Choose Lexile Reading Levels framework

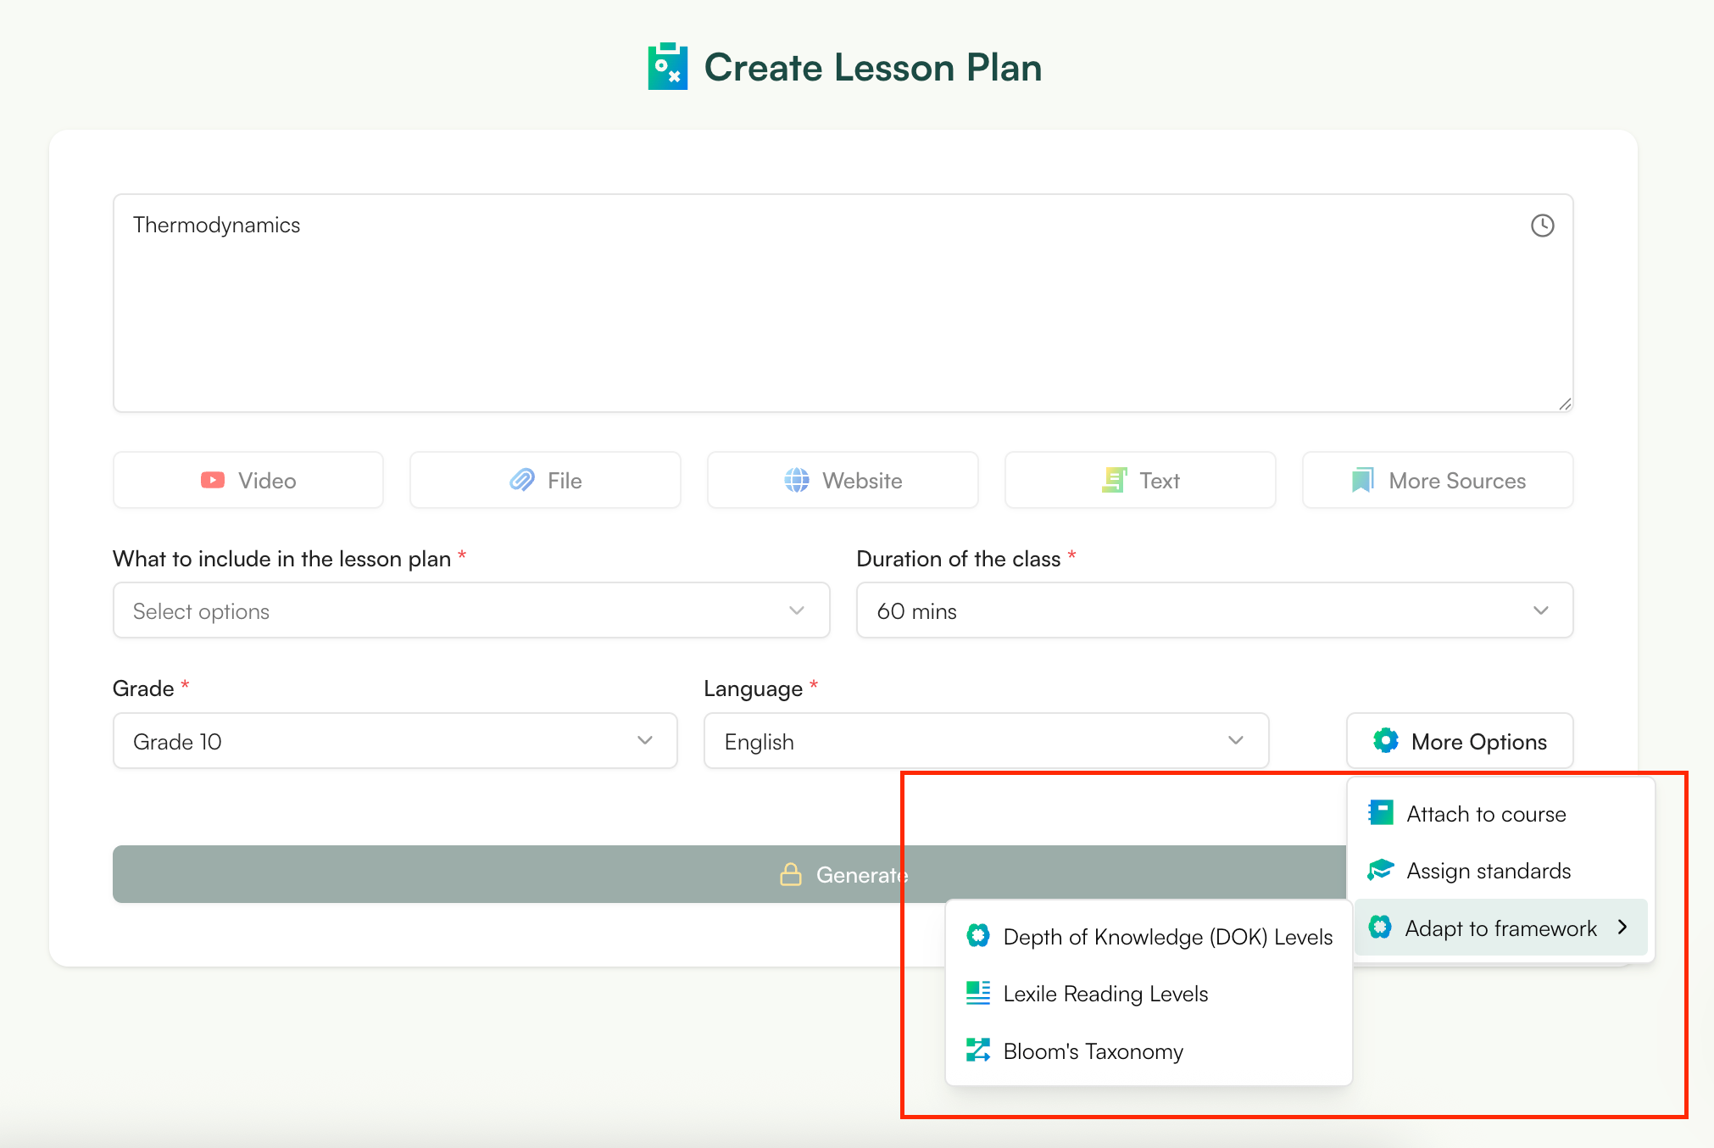tap(1105, 994)
